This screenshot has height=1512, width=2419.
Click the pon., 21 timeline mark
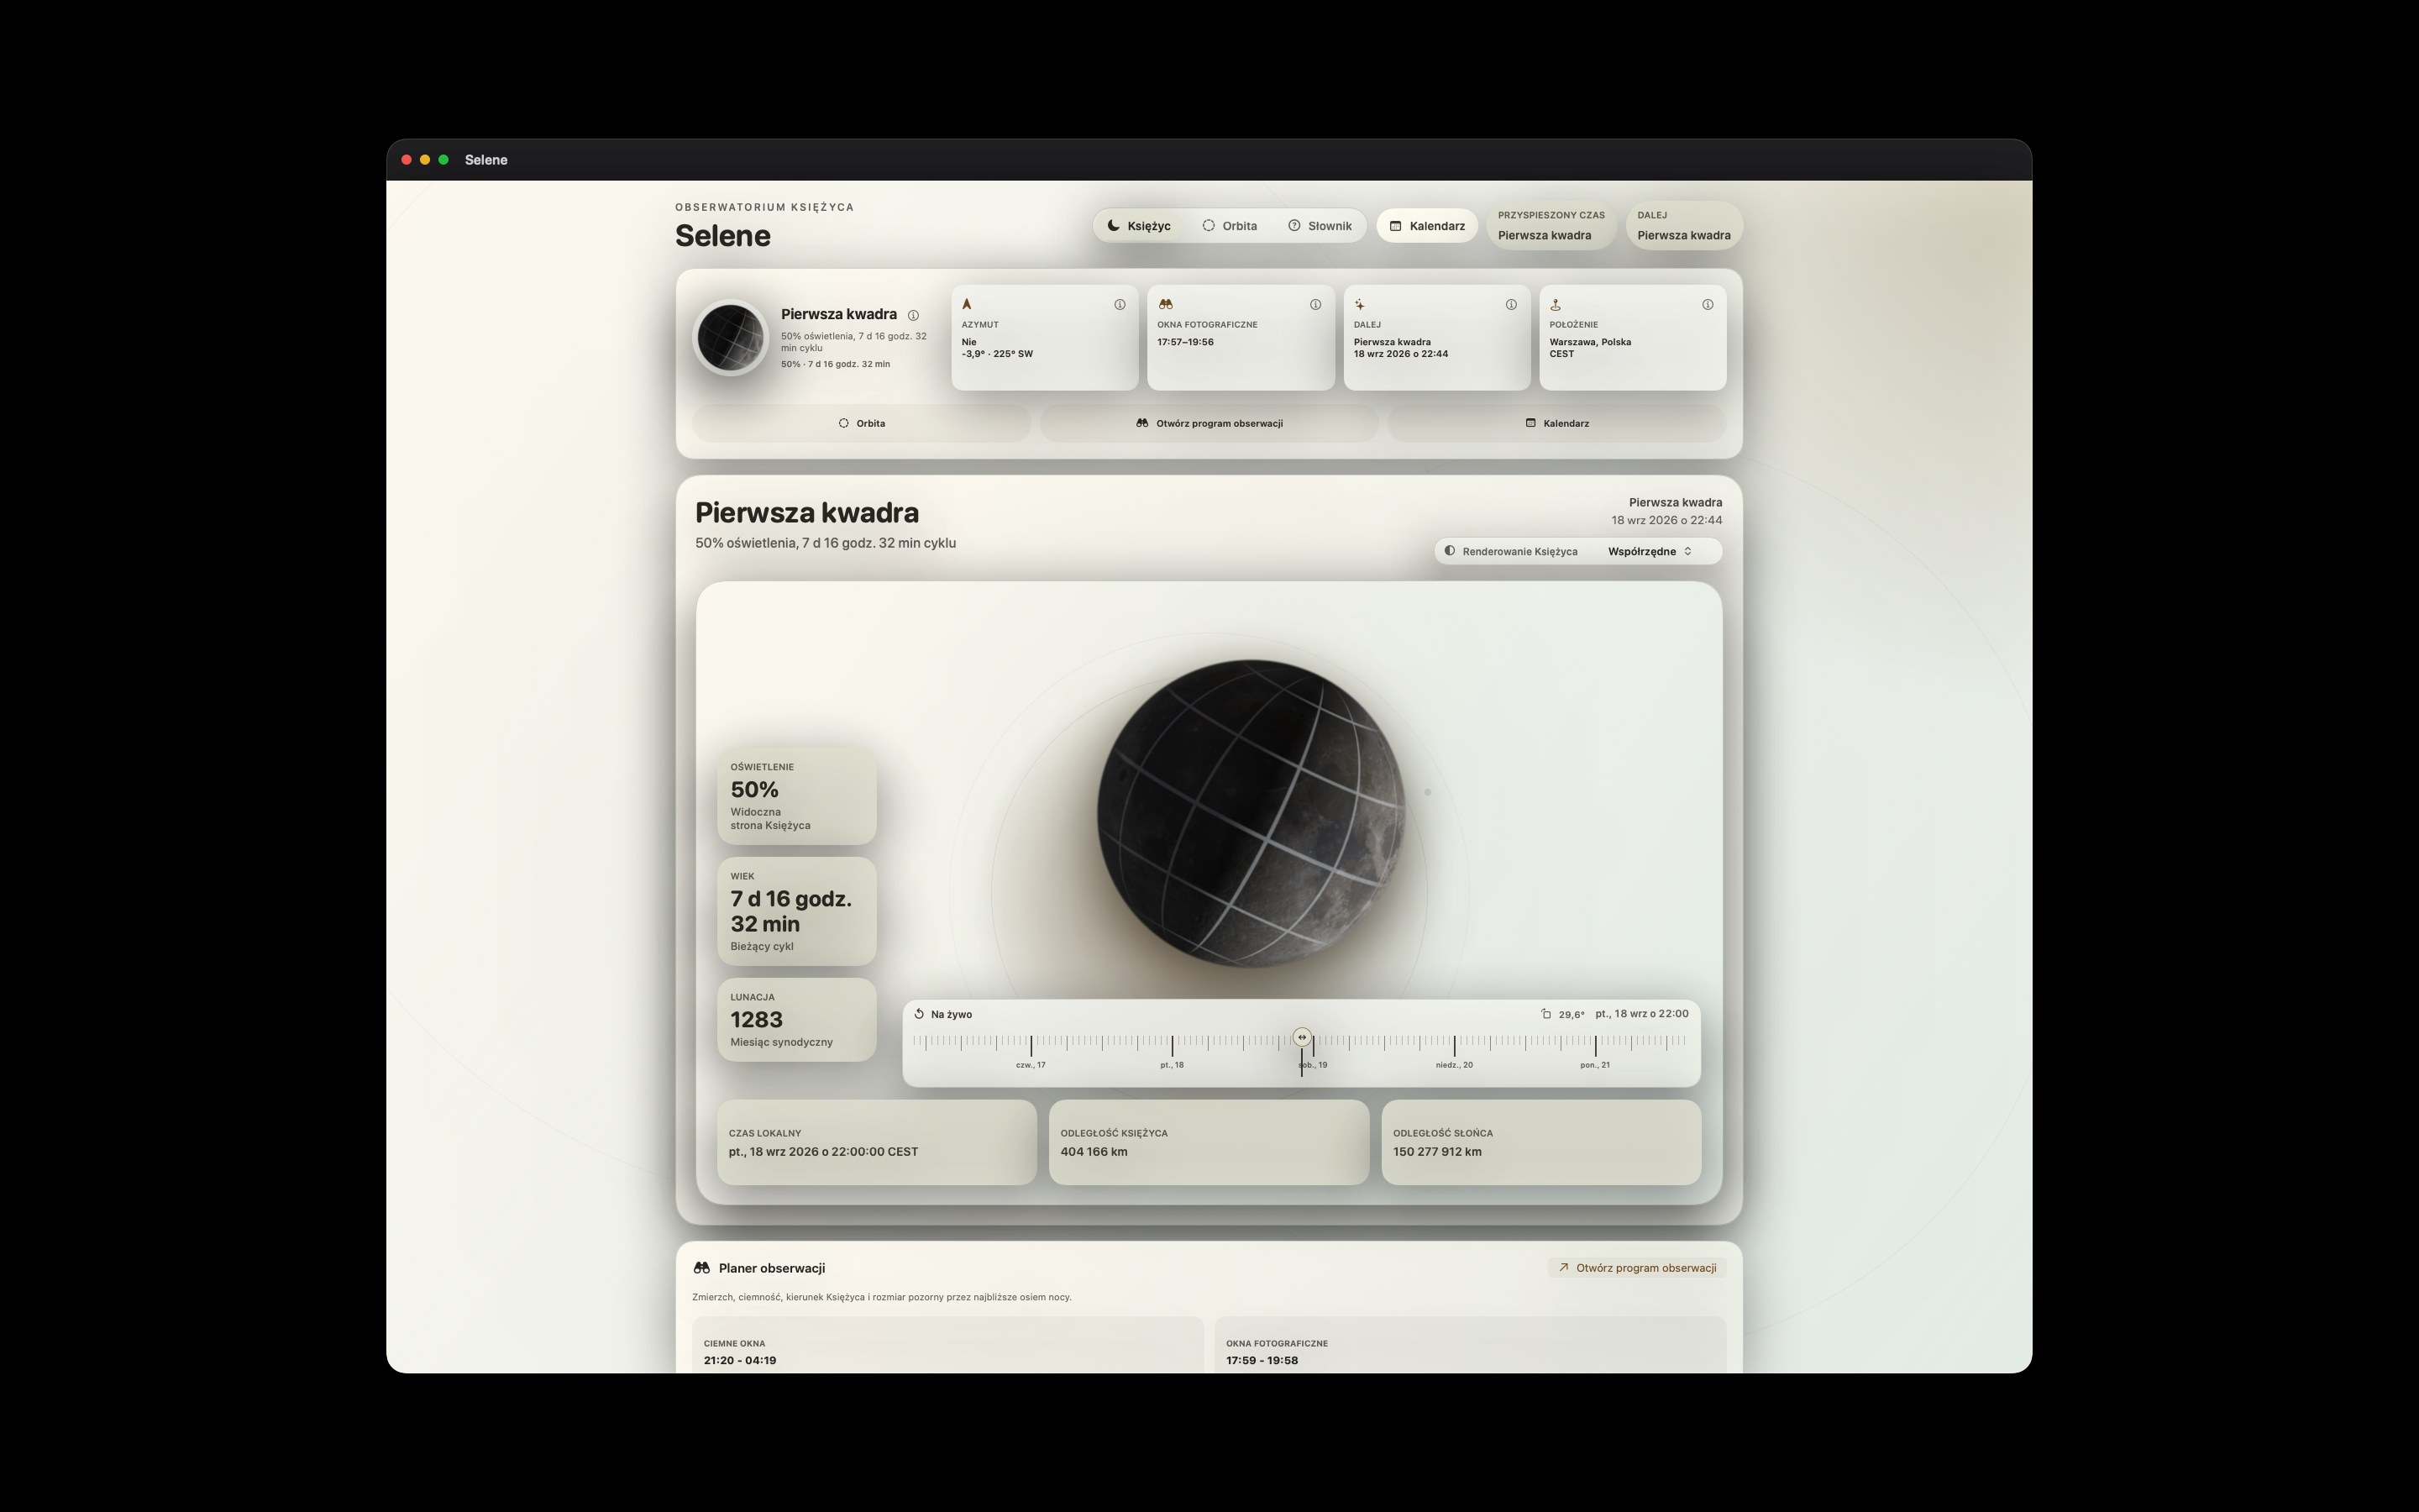(1595, 1065)
